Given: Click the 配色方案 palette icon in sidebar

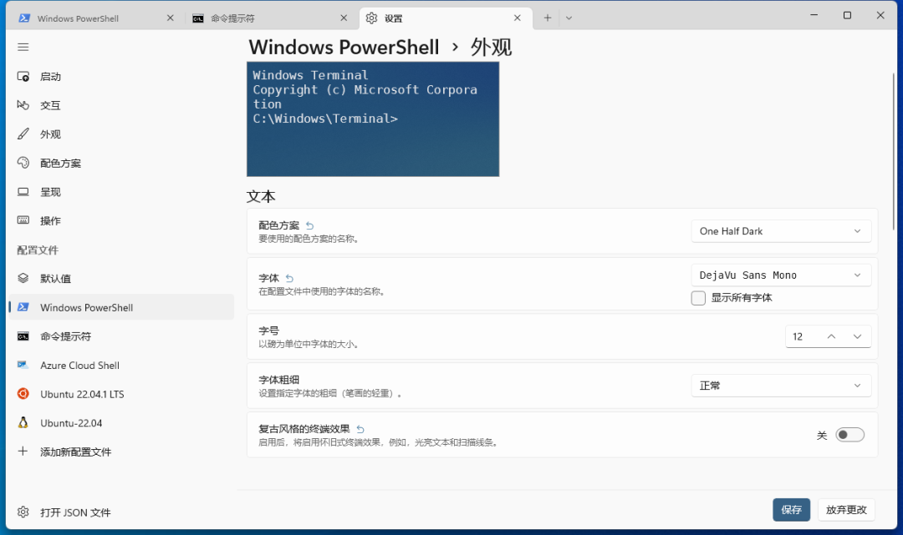Looking at the screenshot, I should tap(23, 163).
